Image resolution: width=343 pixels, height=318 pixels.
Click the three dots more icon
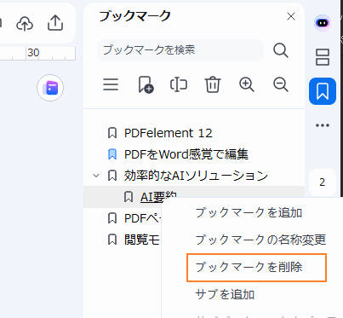tap(323, 125)
